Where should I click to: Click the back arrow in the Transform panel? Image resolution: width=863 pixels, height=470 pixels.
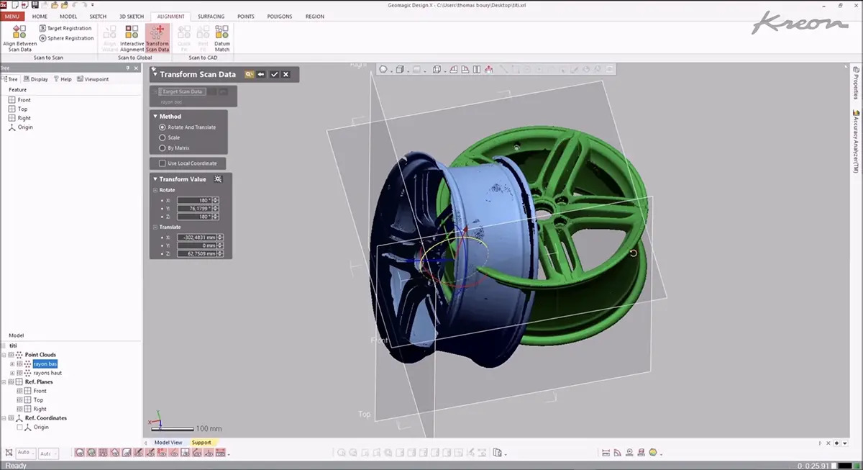(x=261, y=74)
